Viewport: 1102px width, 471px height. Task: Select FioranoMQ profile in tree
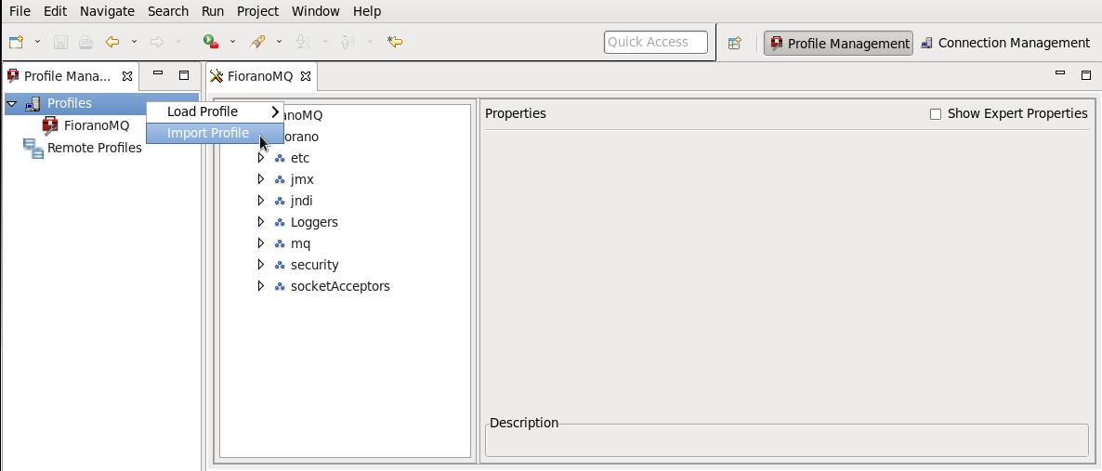coord(97,125)
